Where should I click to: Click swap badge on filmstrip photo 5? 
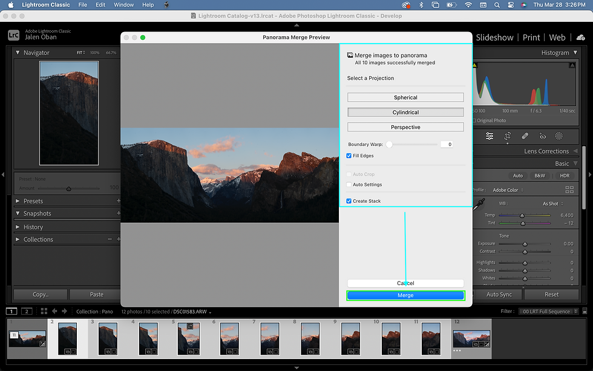190,326
